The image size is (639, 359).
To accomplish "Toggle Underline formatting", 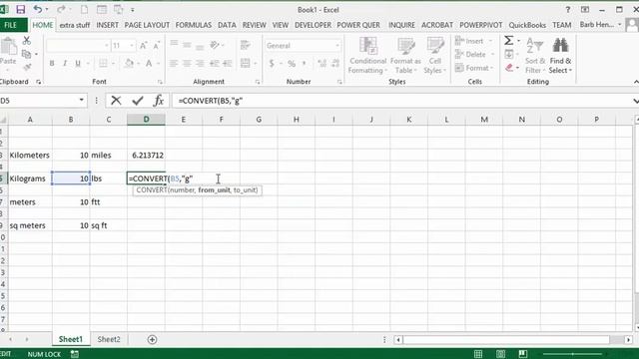I will pyautogui.click(x=78, y=63).
